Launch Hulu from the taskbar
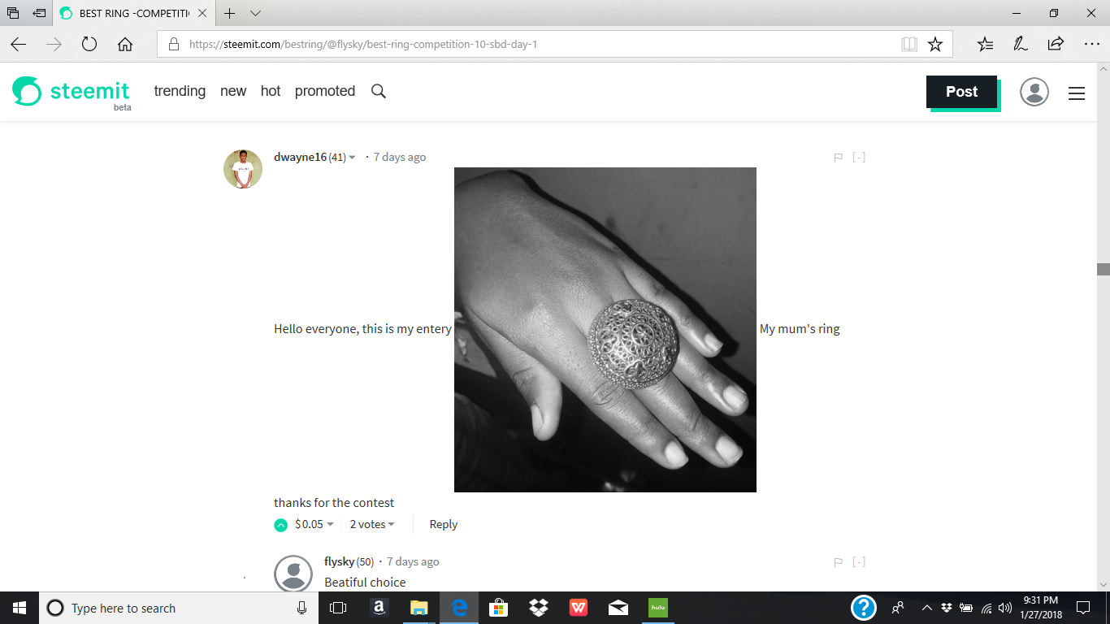This screenshot has height=624, width=1110. [657, 608]
